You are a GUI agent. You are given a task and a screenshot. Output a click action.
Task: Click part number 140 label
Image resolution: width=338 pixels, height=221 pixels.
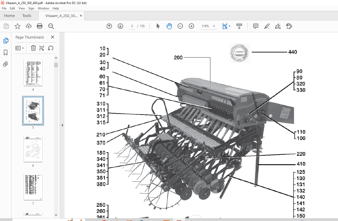tap(301, 197)
